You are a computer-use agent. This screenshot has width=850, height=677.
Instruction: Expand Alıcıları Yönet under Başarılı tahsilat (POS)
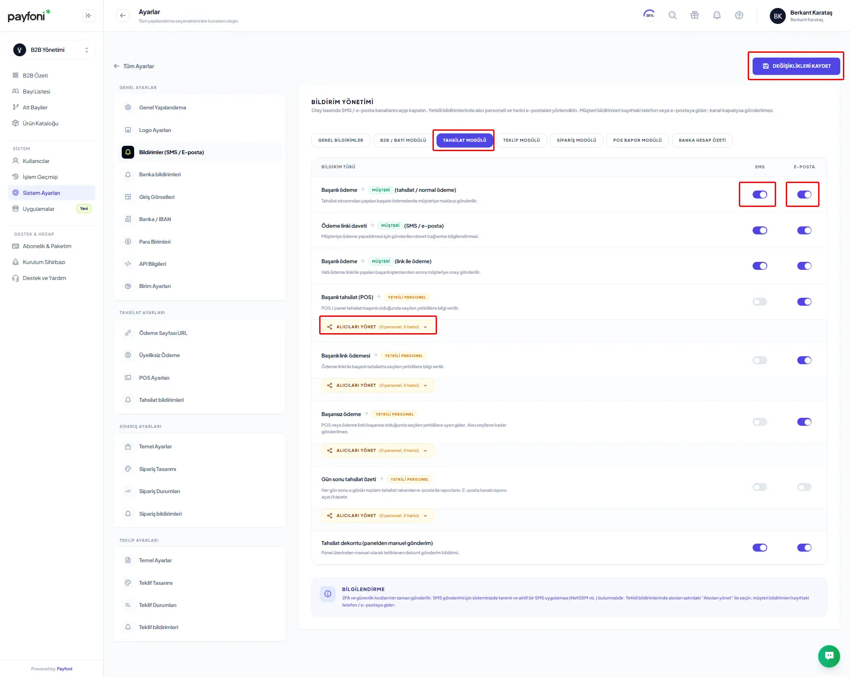click(x=378, y=327)
